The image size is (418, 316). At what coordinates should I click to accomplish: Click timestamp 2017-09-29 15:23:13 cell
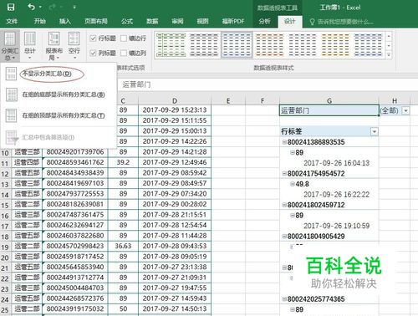(175, 110)
